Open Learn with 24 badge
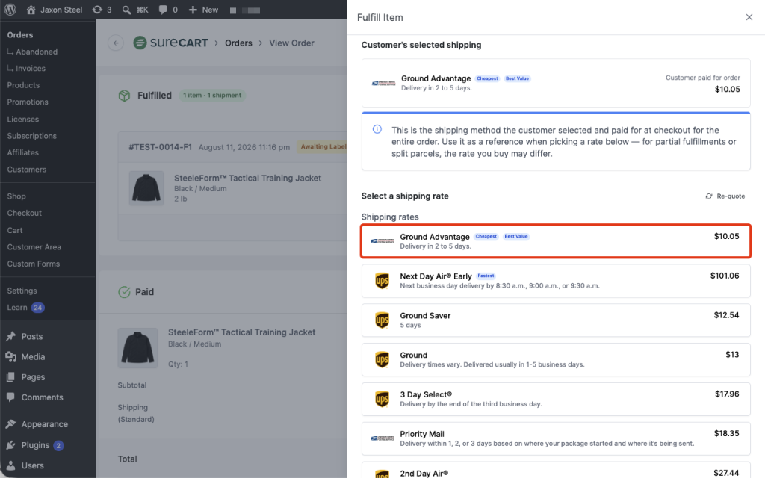This screenshot has height=478, width=765. [x=26, y=308]
